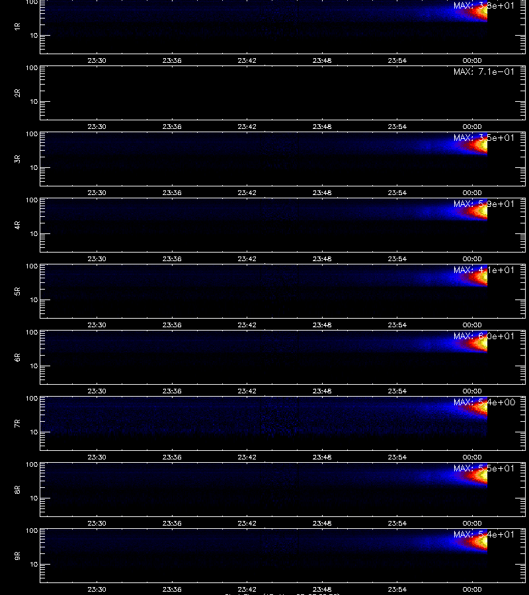Image resolution: width=529 pixels, height=595 pixels.
Task: Click the 4R panel axis label
Action: point(17,225)
